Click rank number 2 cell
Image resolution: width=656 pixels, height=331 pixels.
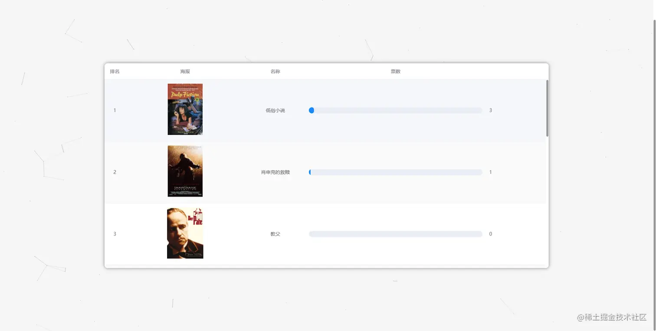(115, 172)
